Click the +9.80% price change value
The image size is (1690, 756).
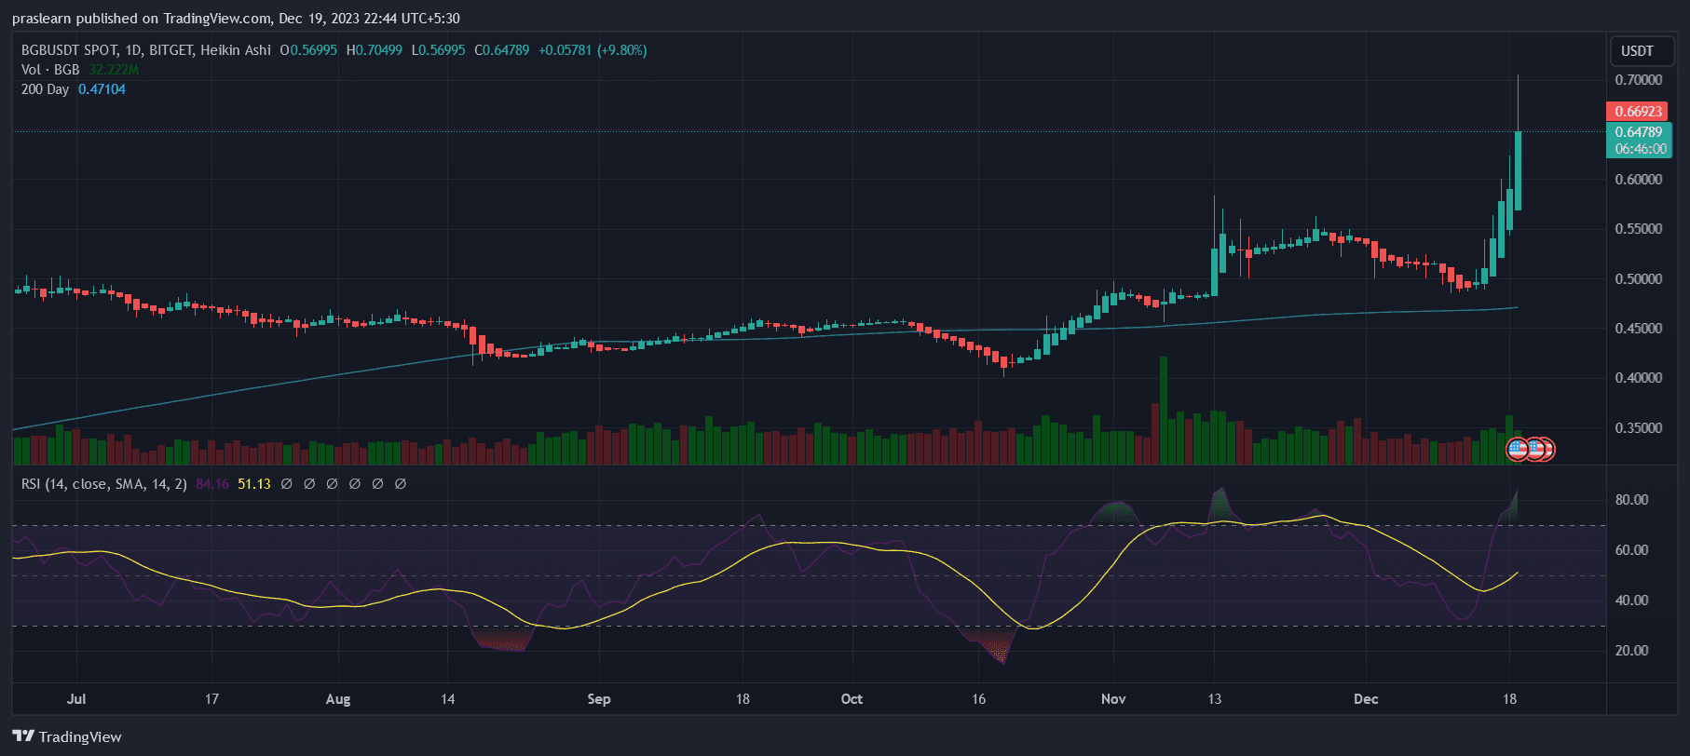[x=622, y=50]
